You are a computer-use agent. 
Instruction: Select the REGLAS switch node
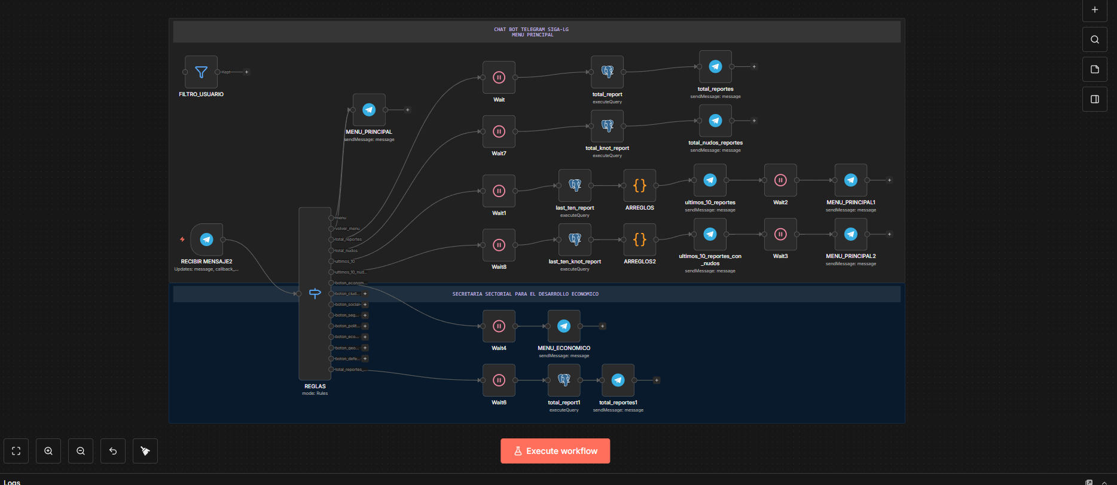315,293
